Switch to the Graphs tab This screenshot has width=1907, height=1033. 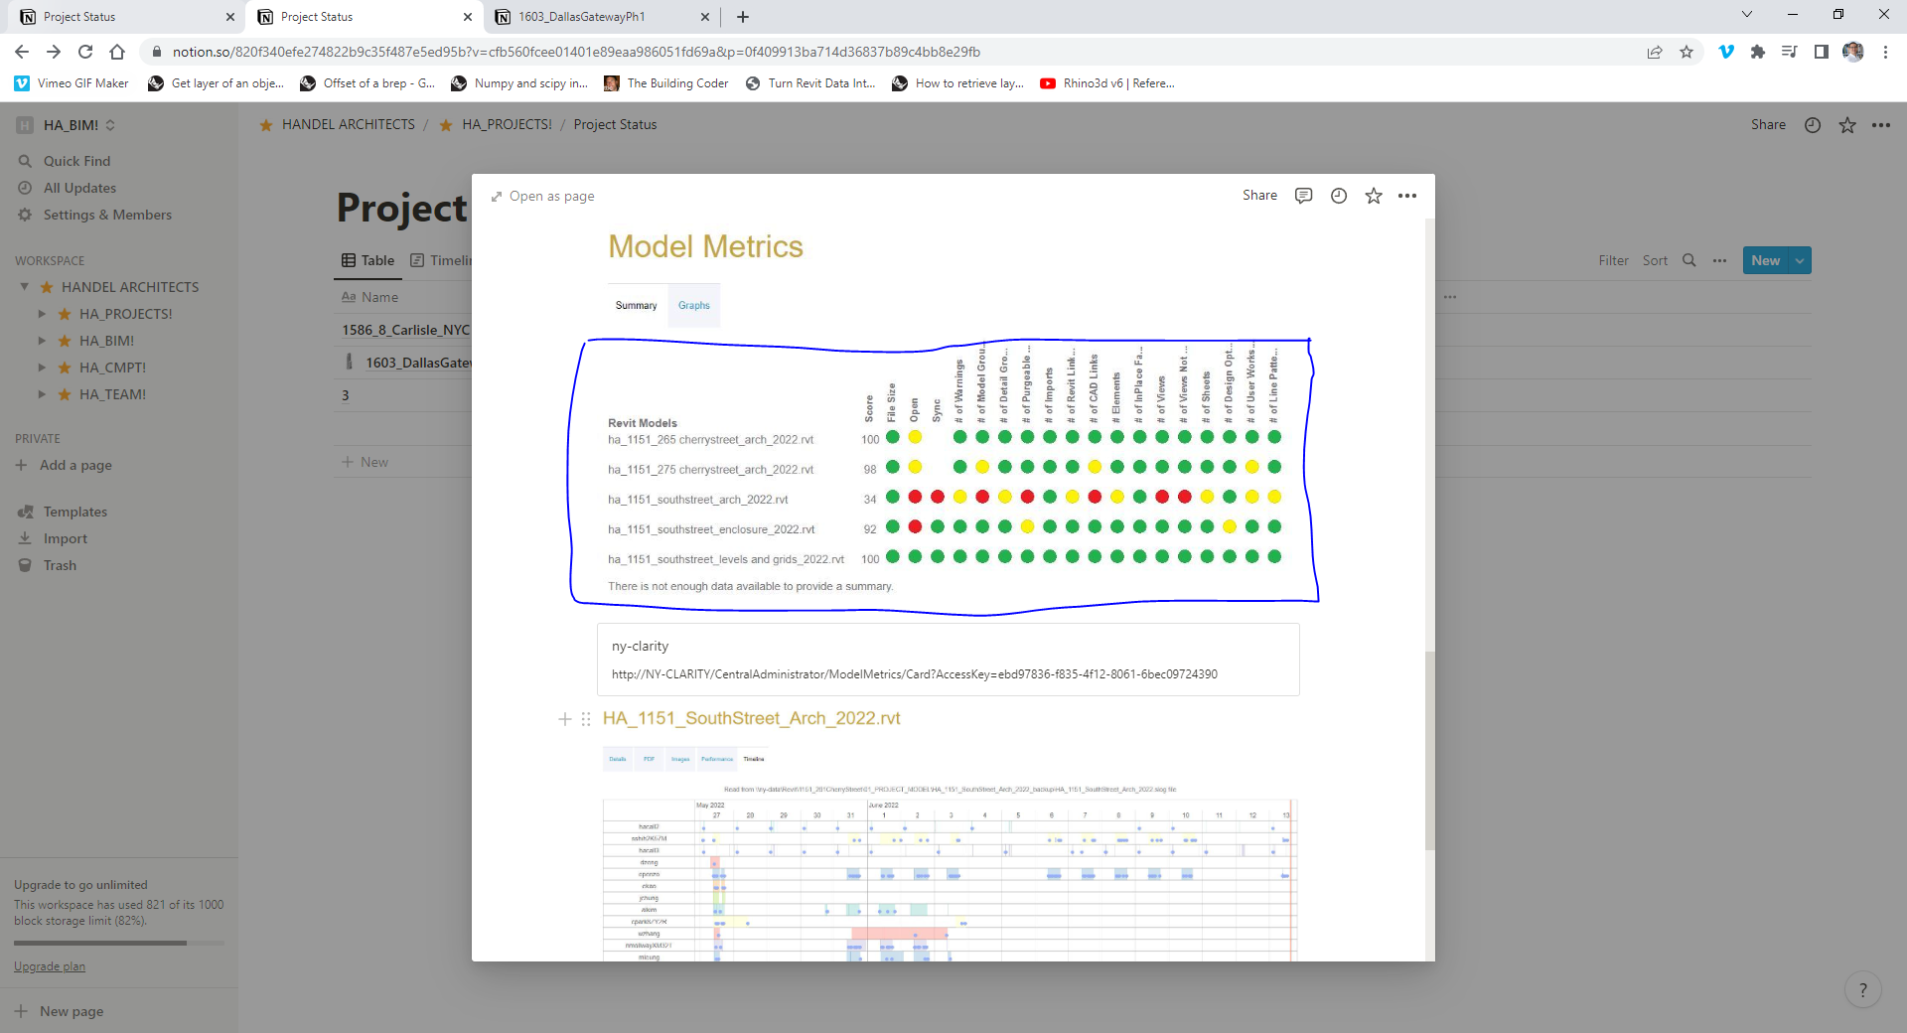coord(693,306)
